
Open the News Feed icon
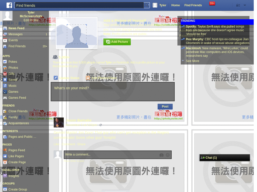coord(5,28)
